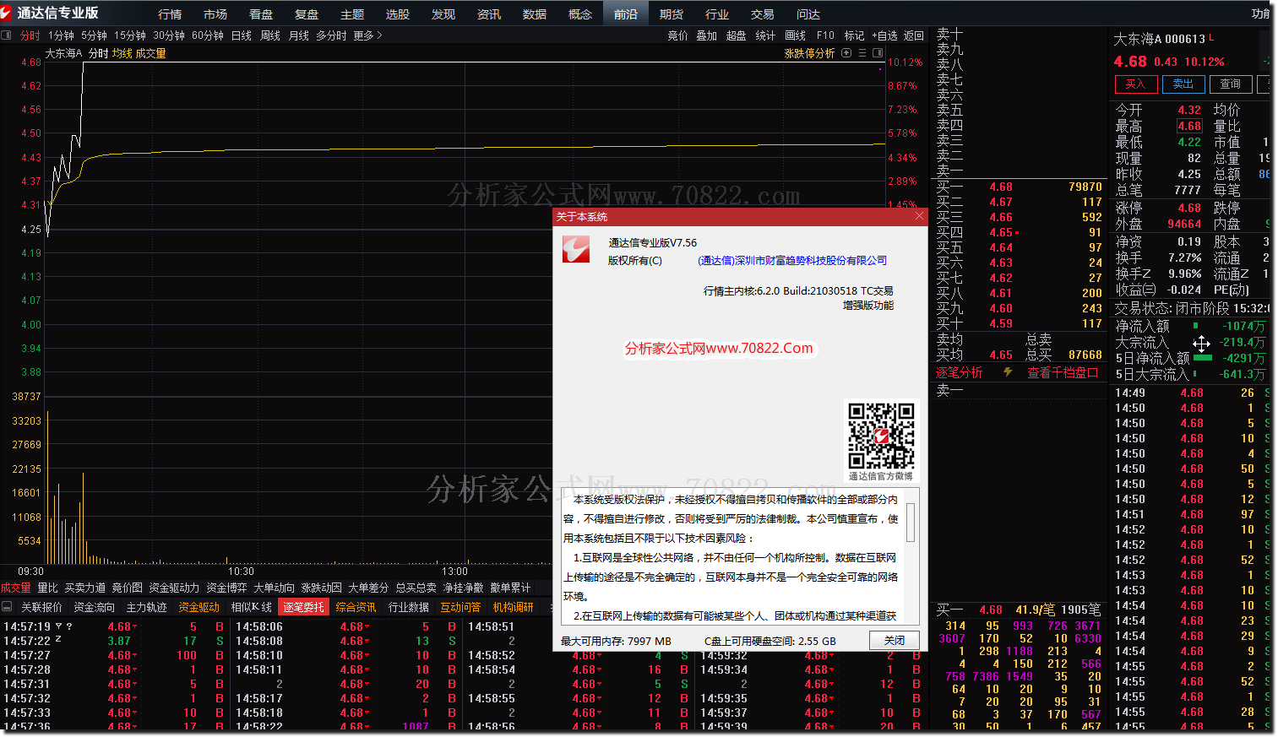1278x737 pixels.
Task: Open the 机构调研 bottom tab
Action: (513, 607)
